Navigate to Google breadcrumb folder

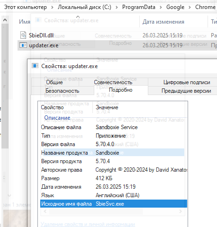[175, 7]
